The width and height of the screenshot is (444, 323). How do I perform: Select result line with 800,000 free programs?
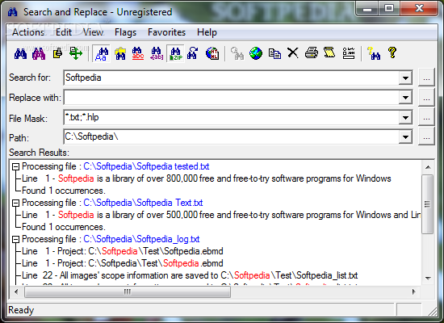[x=207, y=178]
